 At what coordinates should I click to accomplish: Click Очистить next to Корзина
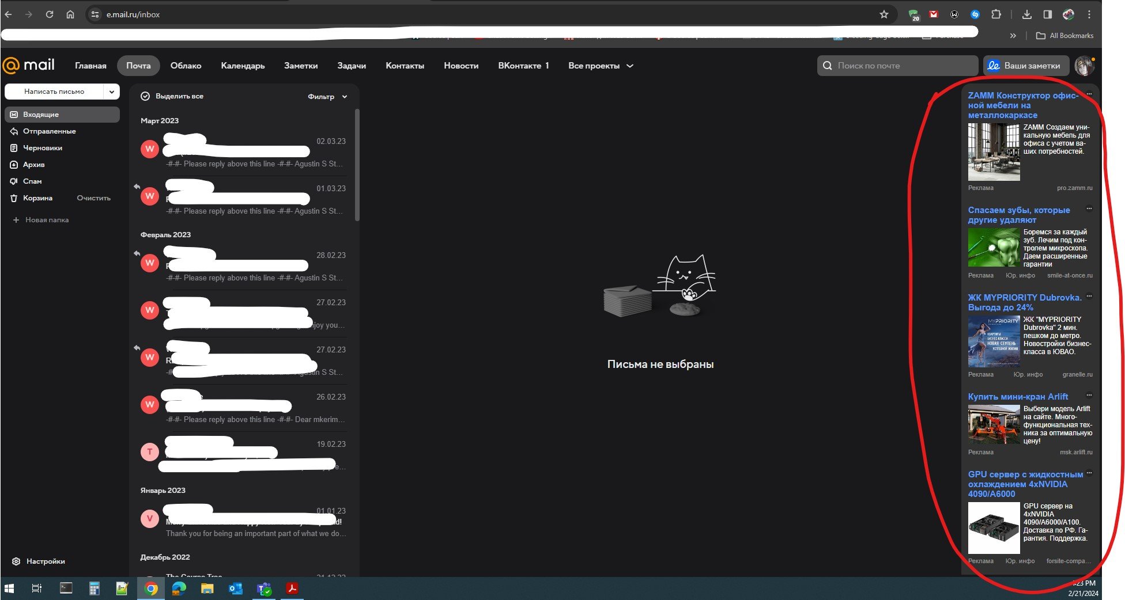93,198
